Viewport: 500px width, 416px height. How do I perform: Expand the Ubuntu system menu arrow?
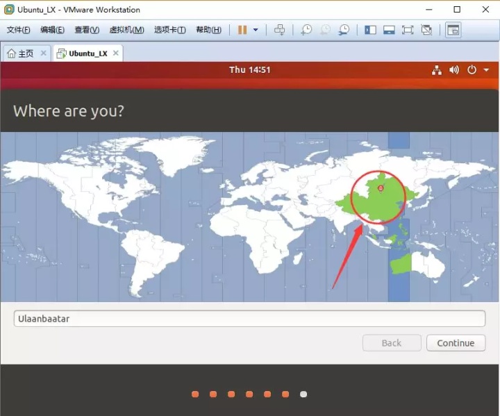(486, 70)
